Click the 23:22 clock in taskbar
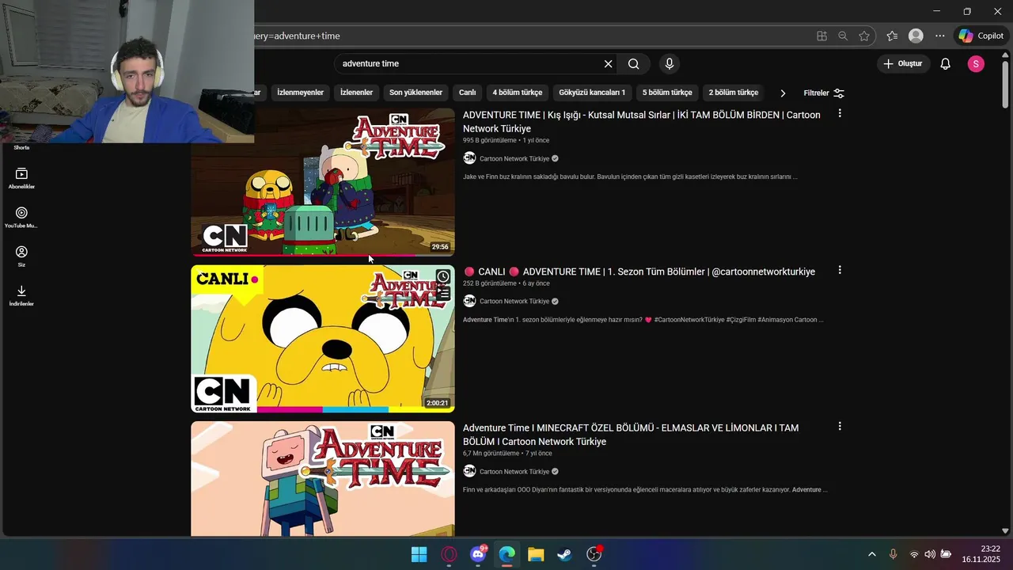This screenshot has width=1013, height=570. point(990,549)
